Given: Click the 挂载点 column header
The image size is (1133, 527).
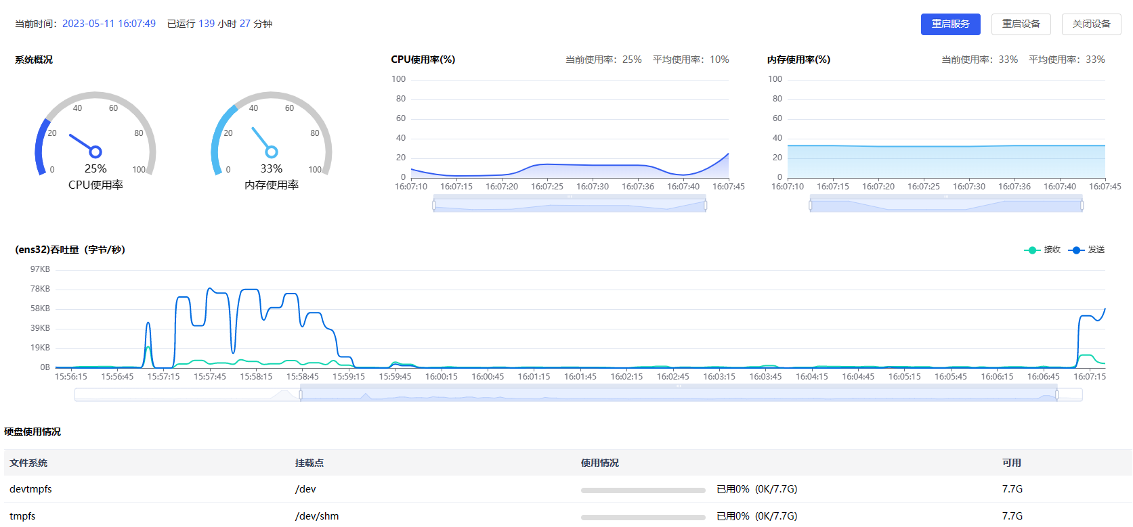Looking at the screenshot, I should point(309,463).
